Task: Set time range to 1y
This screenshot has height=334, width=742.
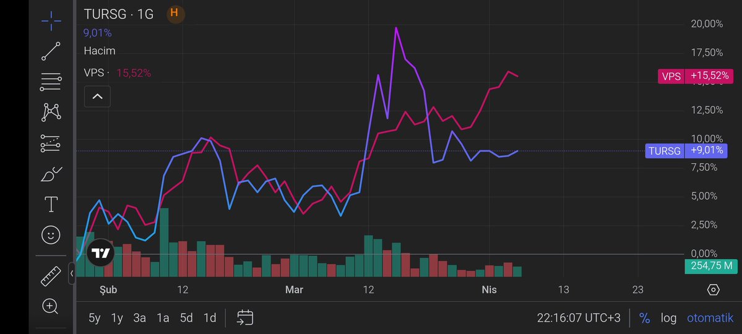Action: [117, 318]
